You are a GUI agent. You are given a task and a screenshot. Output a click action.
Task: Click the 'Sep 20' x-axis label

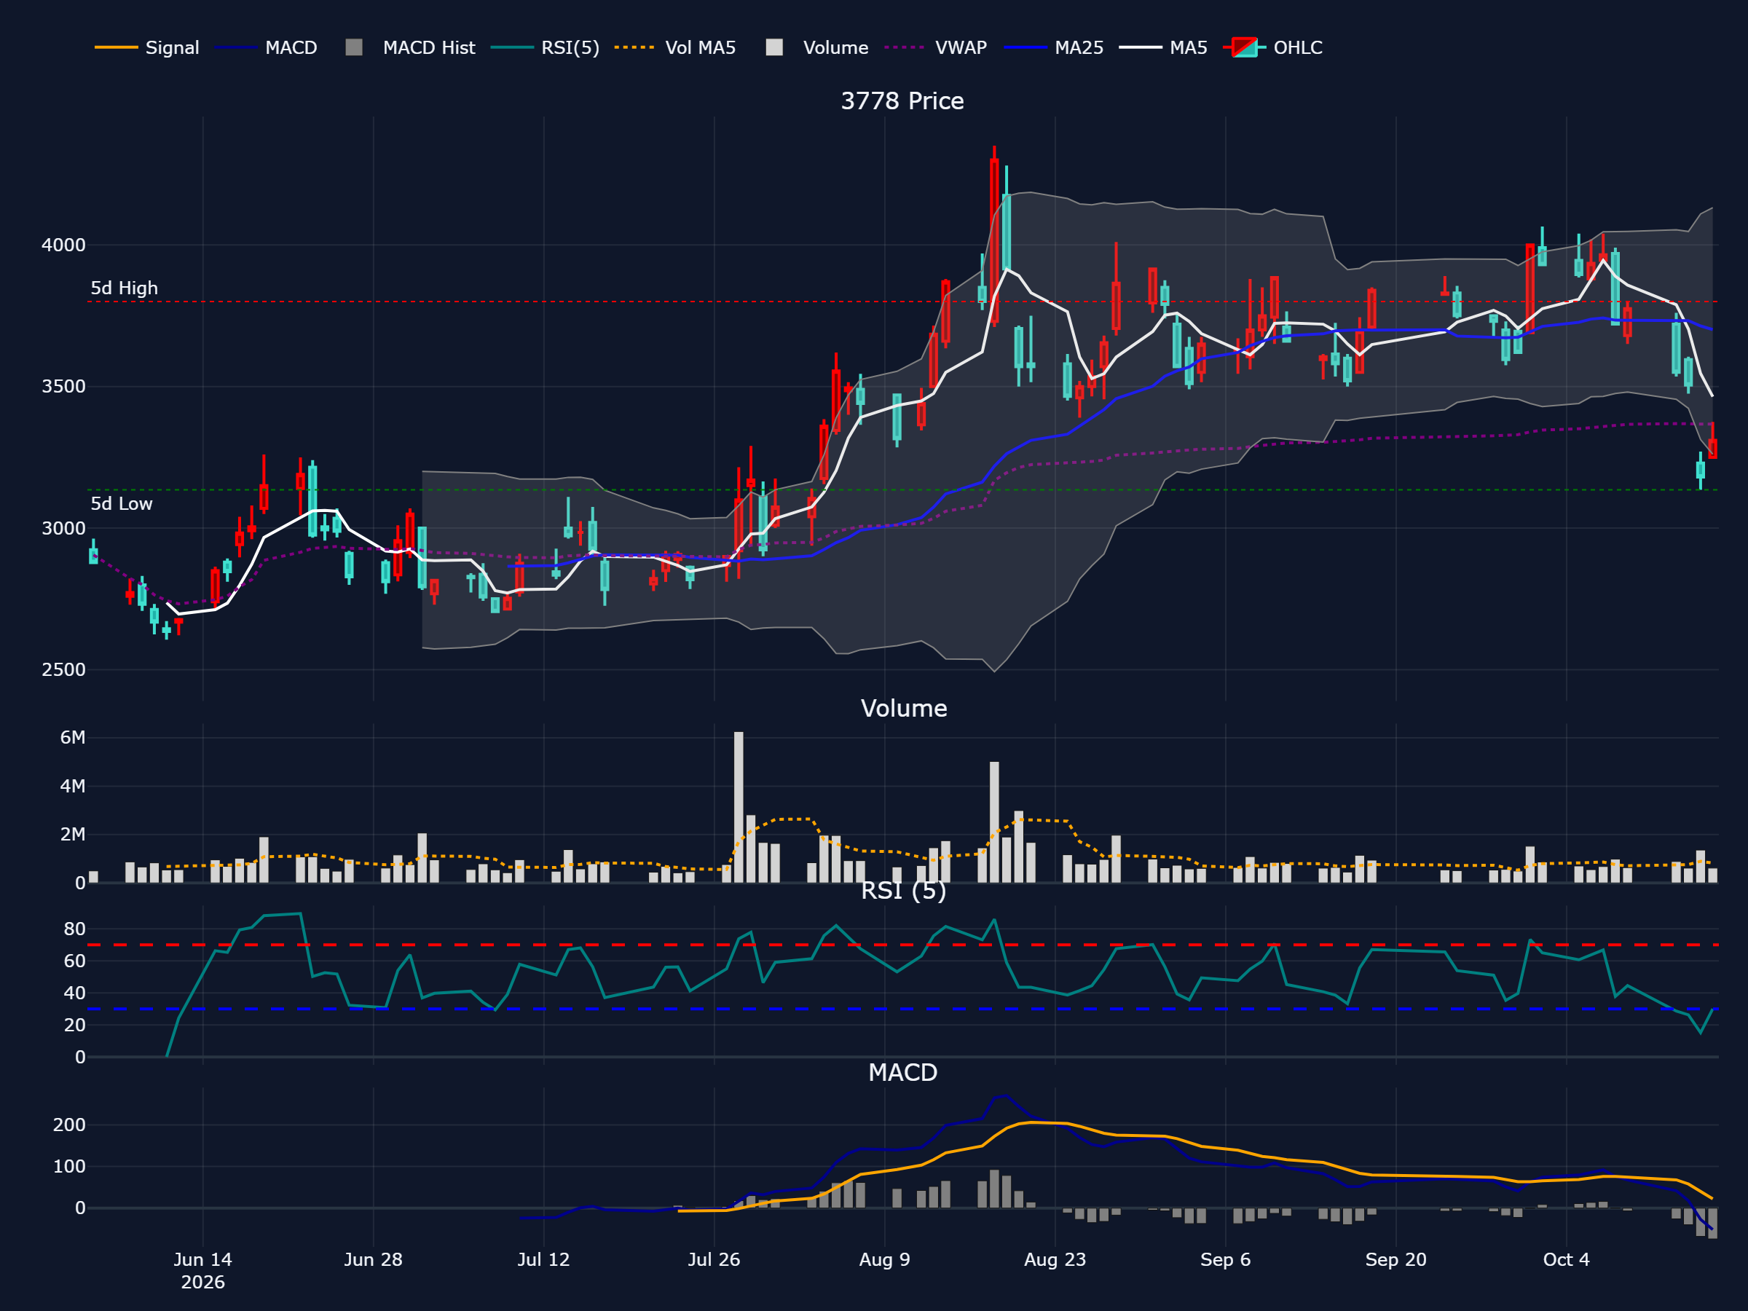(x=1396, y=1259)
